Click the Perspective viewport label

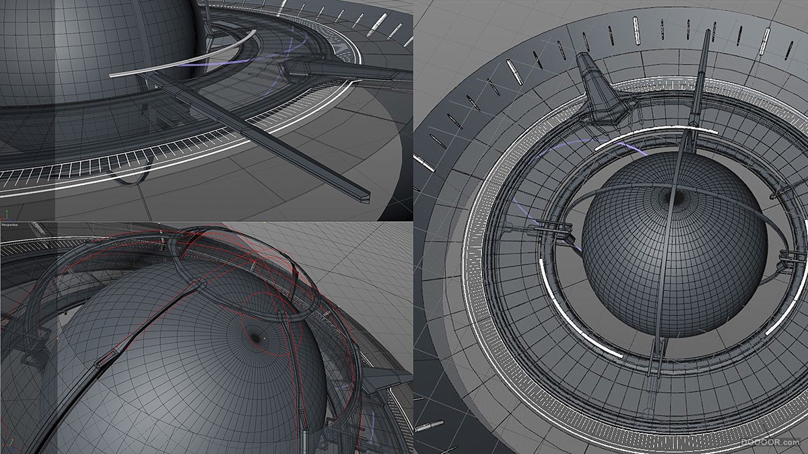pyautogui.click(x=9, y=225)
